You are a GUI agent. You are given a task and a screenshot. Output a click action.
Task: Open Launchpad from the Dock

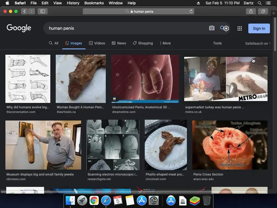(x=82, y=201)
